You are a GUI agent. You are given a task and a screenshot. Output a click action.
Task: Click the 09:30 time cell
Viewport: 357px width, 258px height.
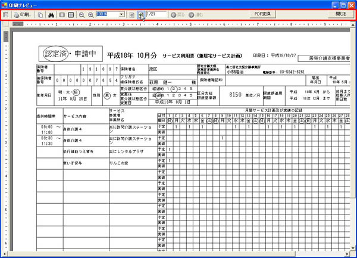[46, 138]
